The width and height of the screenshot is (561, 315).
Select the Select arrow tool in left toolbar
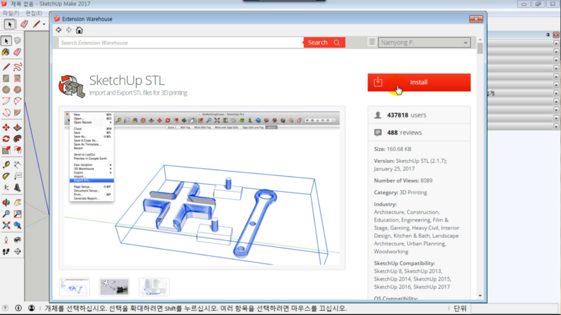pyautogui.click(x=6, y=41)
